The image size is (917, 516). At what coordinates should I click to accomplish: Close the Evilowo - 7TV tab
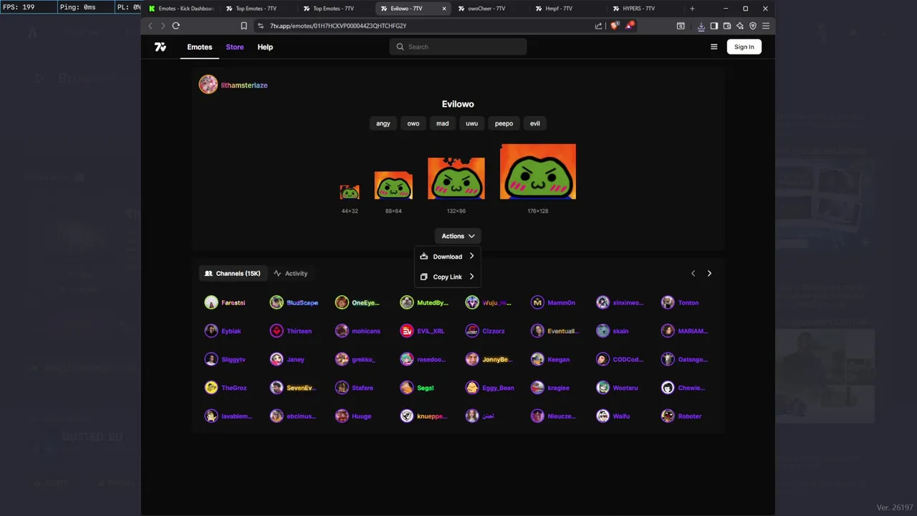pos(444,9)
